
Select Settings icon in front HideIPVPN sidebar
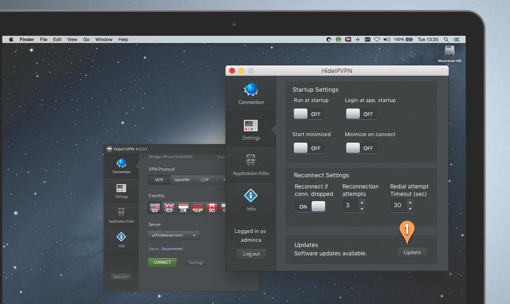[x=251, y=126]
